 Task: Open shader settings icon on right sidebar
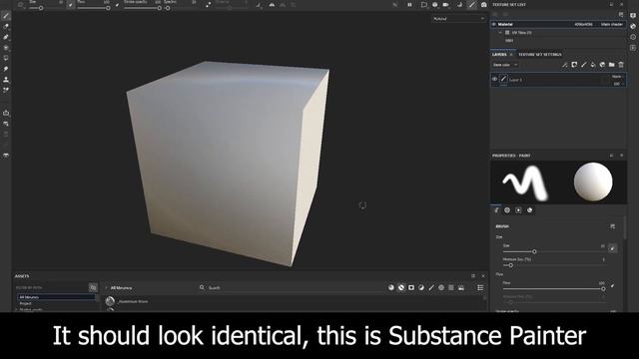[633, 26]
